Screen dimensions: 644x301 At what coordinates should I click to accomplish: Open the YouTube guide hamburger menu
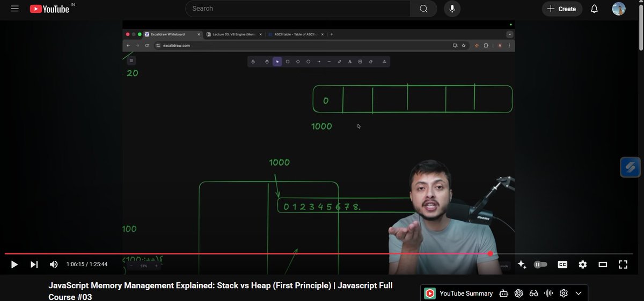click(x=14, y=9)
